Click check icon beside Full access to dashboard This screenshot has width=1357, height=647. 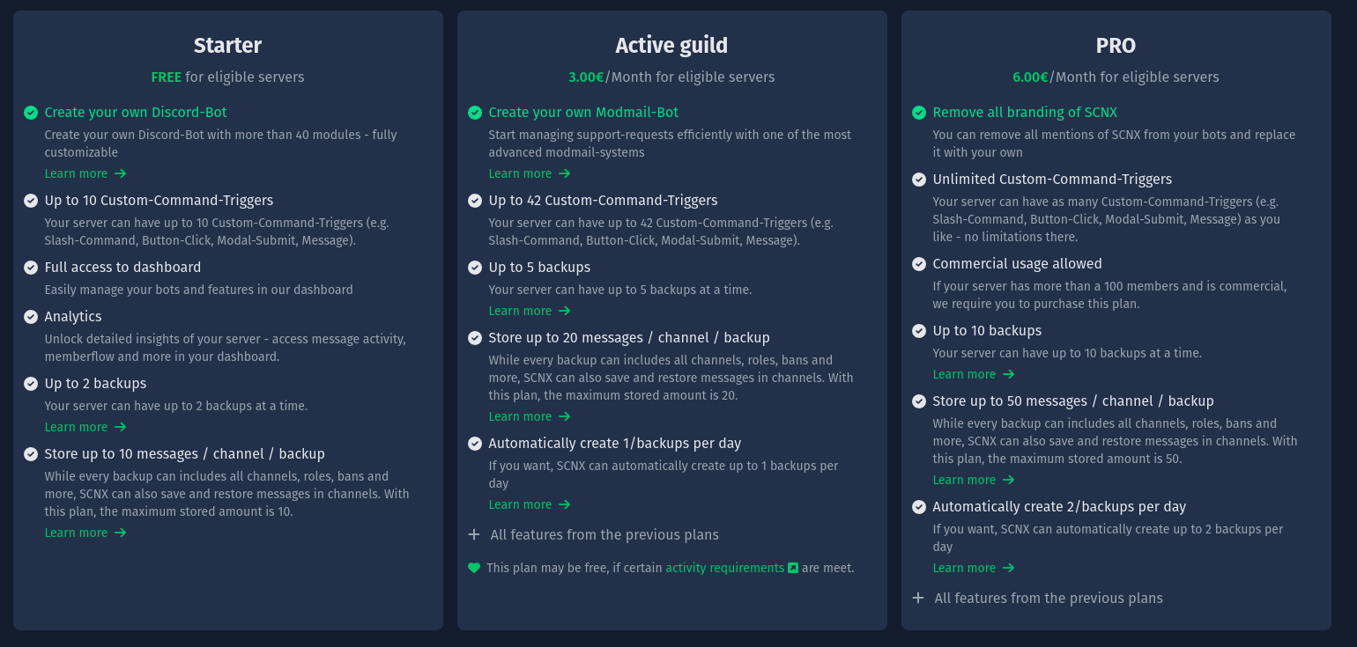pyautogui.click(x=31, y=268)
